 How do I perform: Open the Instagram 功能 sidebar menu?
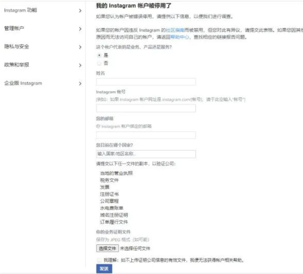(x=43, y=10)
